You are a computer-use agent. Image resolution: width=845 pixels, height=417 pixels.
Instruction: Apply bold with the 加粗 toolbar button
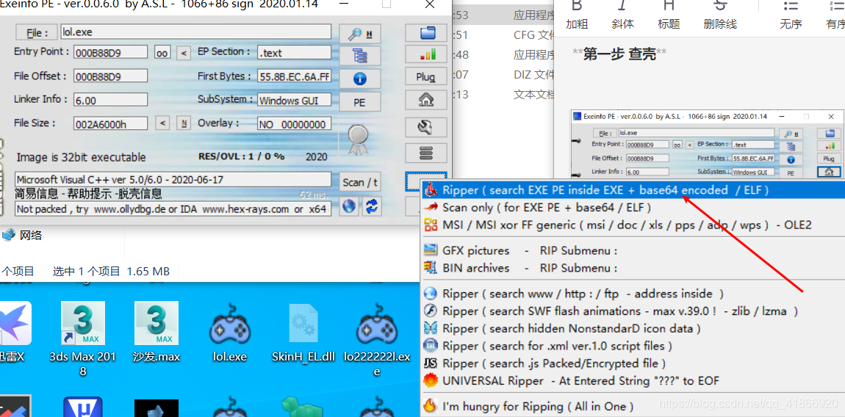577,14
